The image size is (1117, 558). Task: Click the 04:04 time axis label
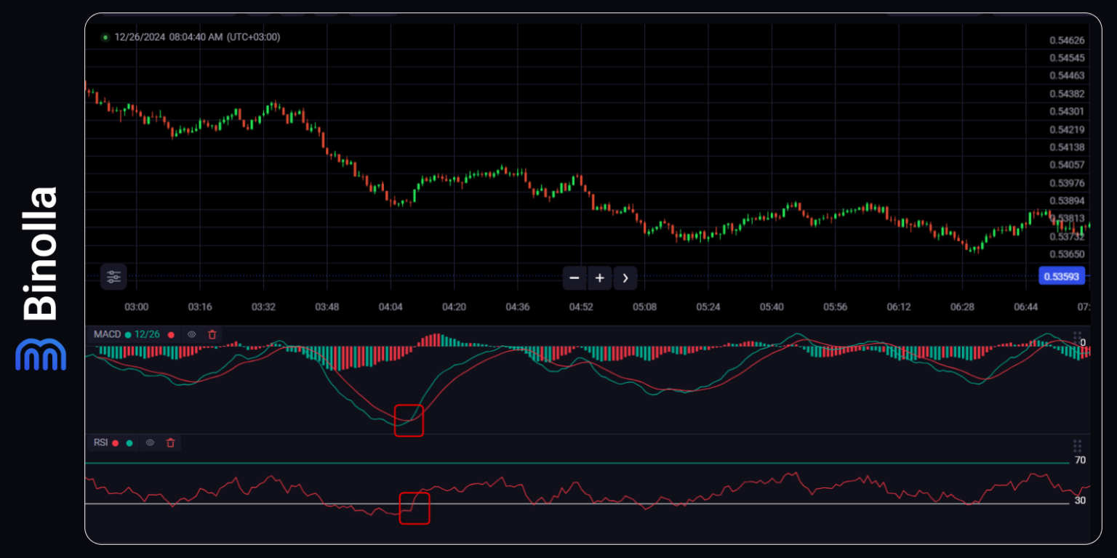tap(391, 307)
